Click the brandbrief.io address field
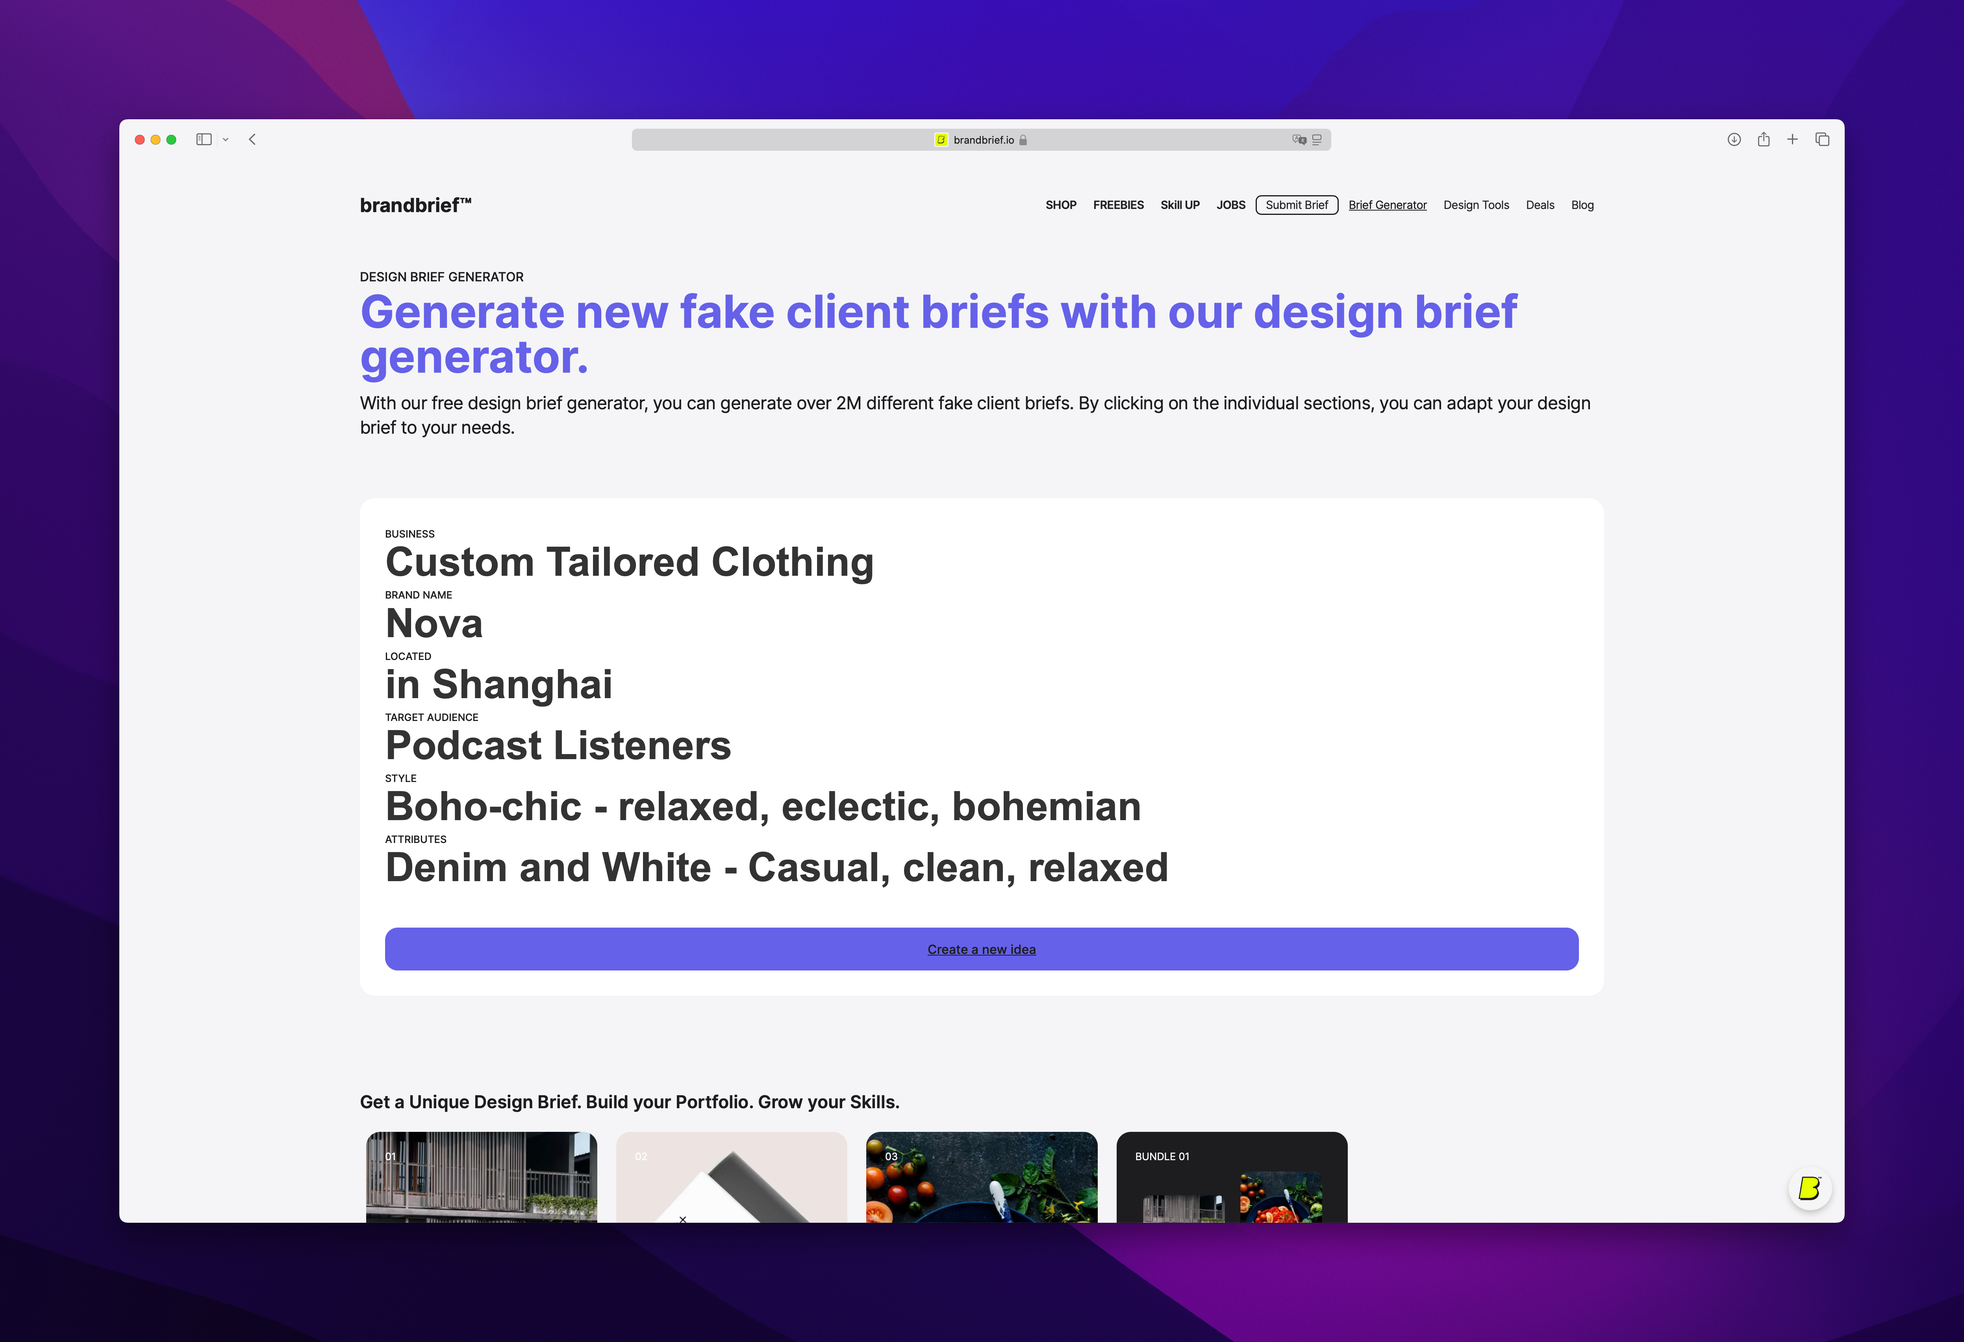The image size is (1964, 1342). coord(981,140)
